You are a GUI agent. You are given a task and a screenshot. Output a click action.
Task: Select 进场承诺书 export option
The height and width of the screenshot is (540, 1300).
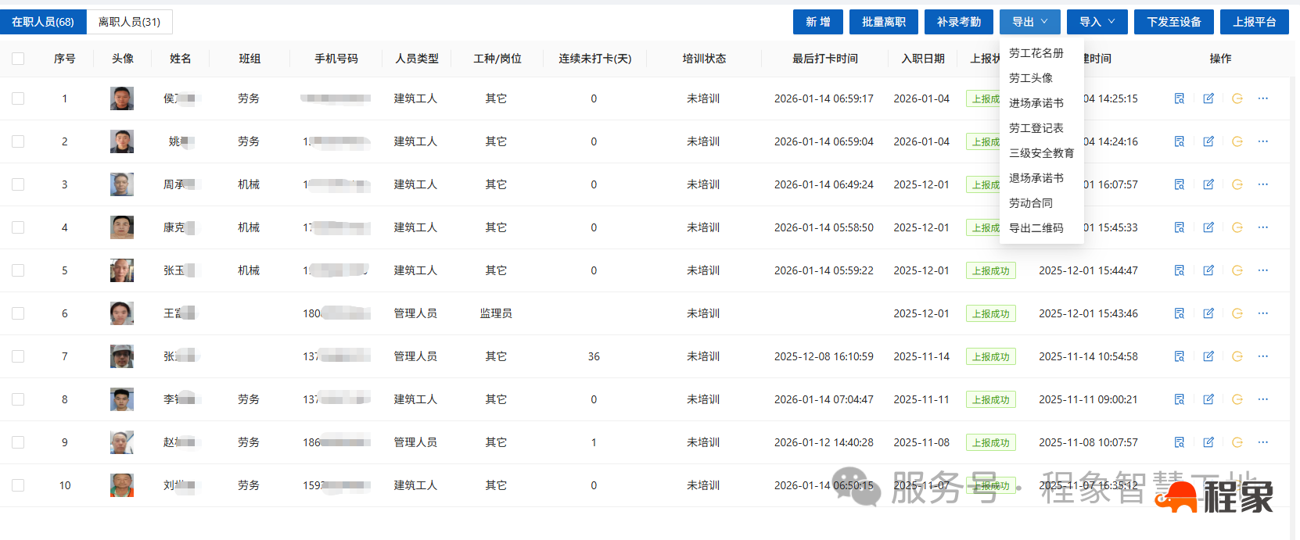[x=1036, y=103]
